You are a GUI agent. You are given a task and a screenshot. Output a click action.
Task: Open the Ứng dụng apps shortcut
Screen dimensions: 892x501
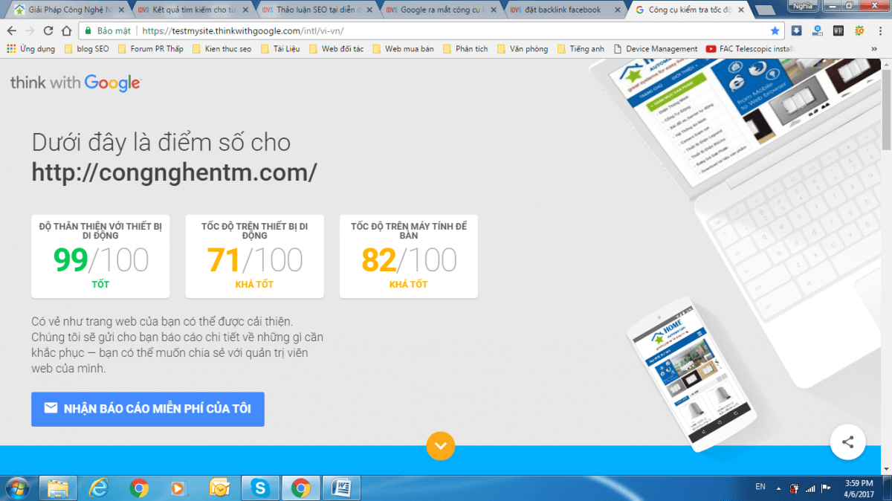[31, 49]
